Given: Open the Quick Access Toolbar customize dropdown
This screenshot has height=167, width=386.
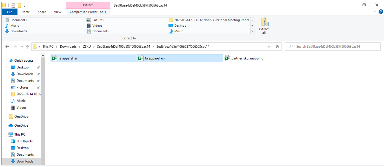Looking at the screenshot, I should click(x=25, y=5).
